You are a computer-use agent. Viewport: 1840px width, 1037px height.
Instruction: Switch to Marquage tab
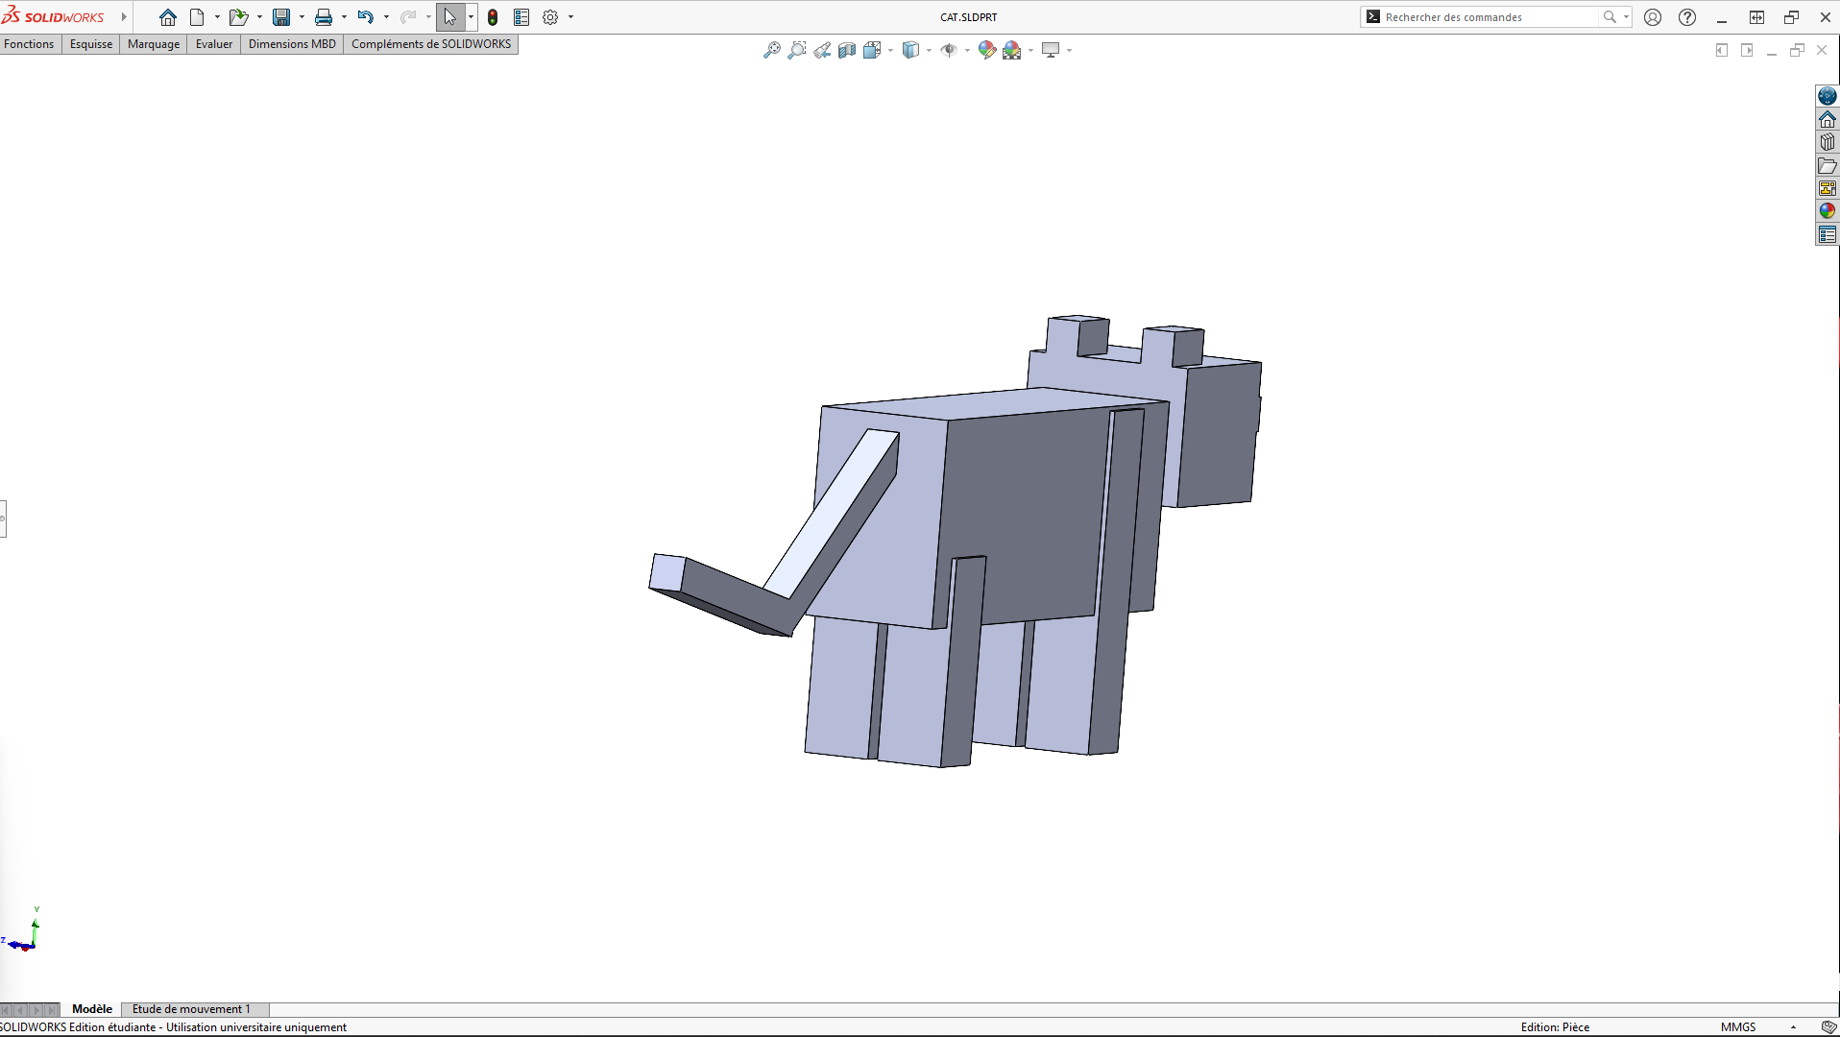(x=154, y=44)
